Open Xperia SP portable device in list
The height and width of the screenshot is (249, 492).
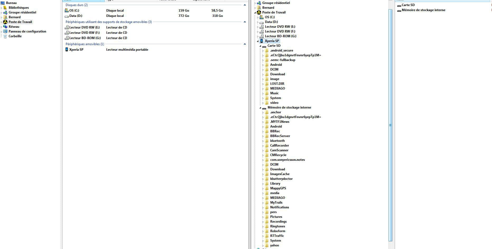76,50
